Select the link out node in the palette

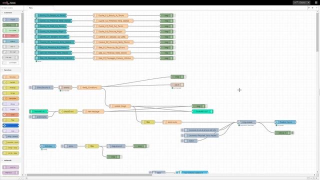(x=10, y=57)
